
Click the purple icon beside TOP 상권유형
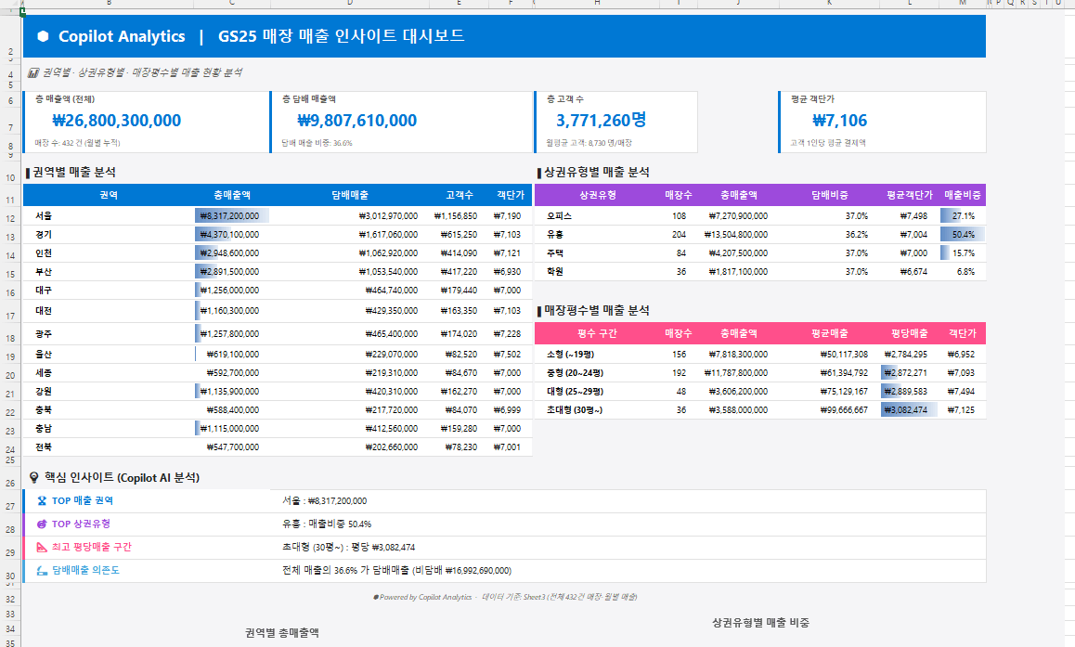coord(42,524)
